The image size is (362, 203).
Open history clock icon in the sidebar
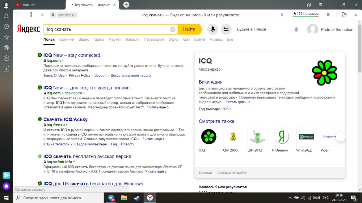tap(6, 27)
